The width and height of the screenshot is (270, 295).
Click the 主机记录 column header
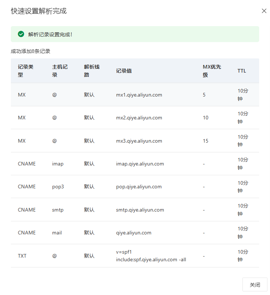point(60,71)
